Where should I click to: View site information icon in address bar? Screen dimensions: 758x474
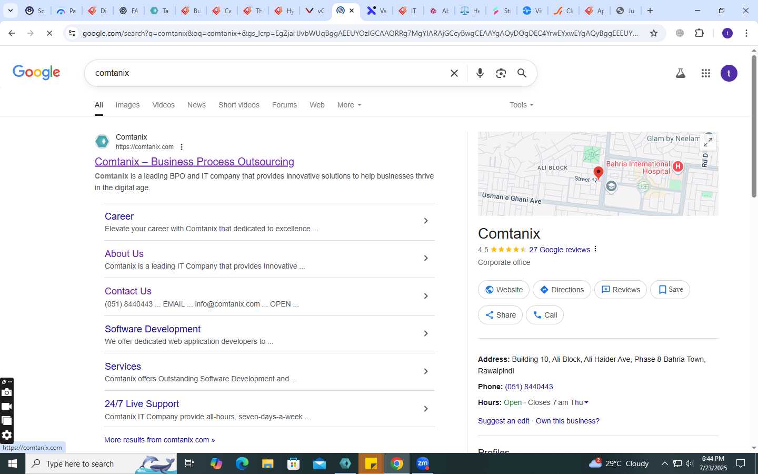72,33
